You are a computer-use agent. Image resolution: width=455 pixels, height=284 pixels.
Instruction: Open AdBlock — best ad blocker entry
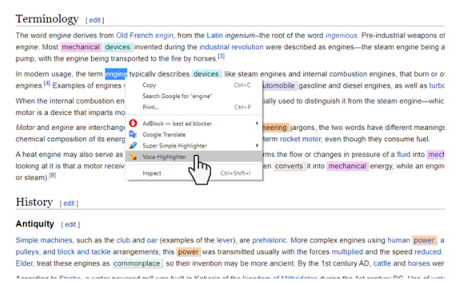click(194, 124)
